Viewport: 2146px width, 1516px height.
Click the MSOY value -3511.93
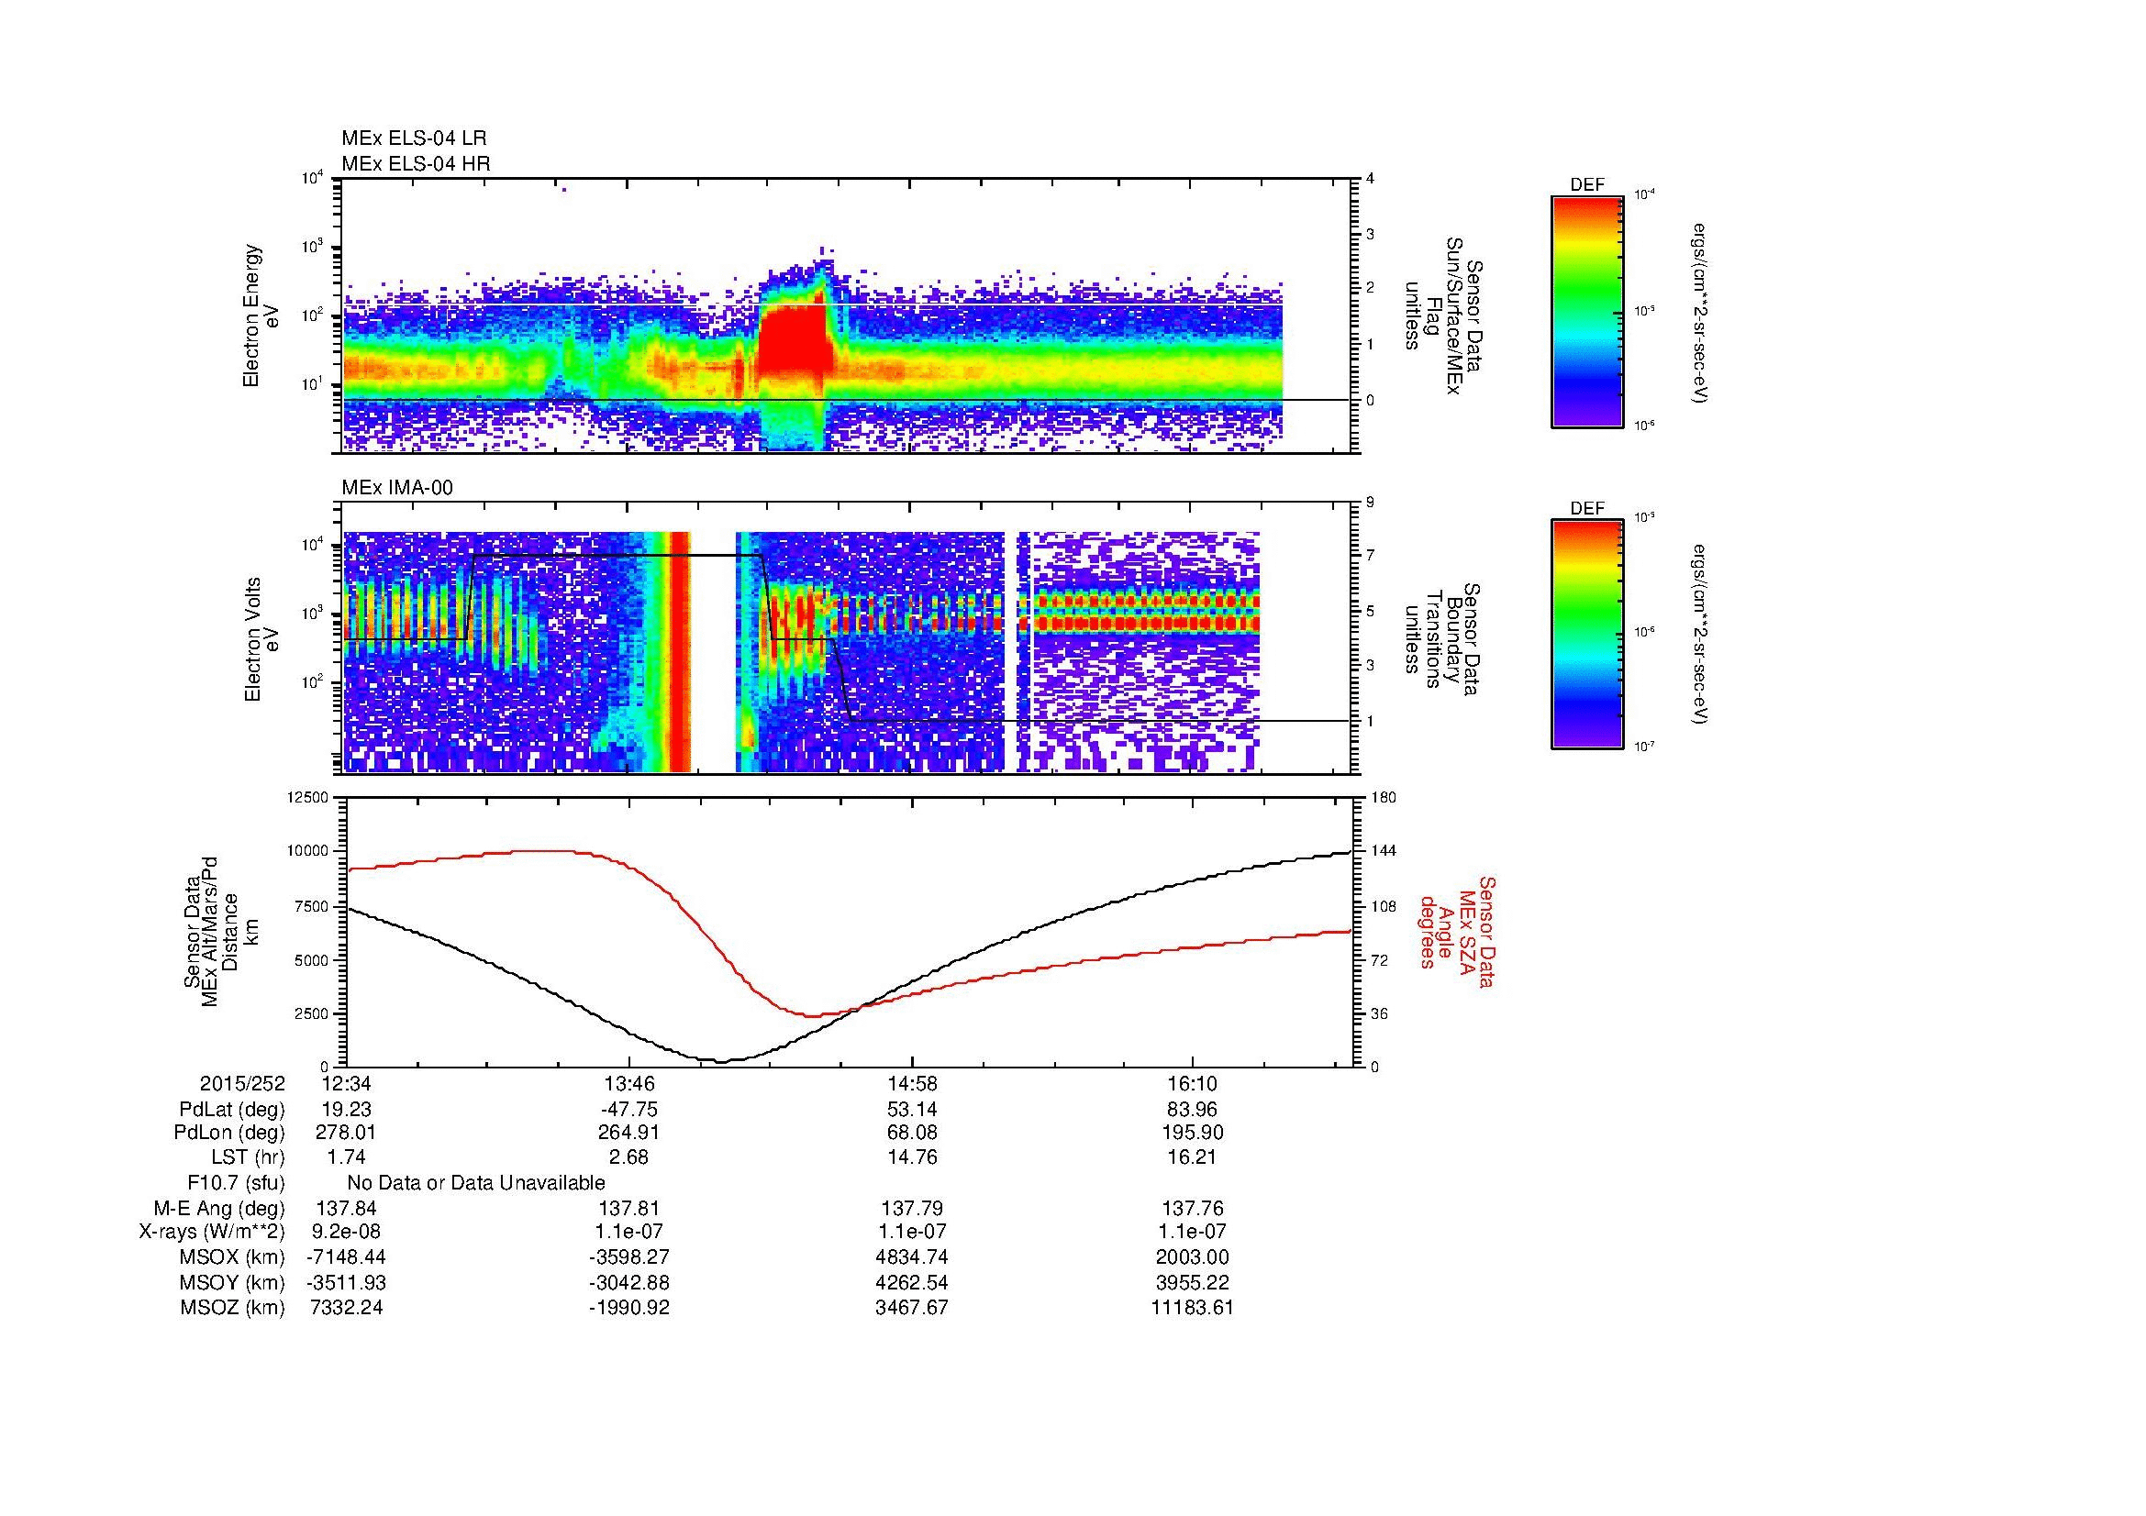point(347,1282)
